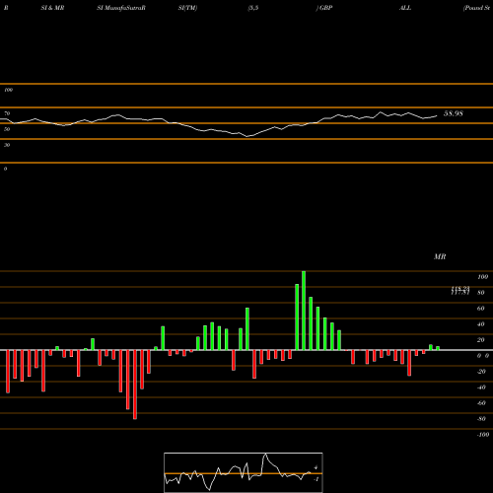The height and width of the screenshot is (493, 493).
Task: Click the RSI axis label 70
Action: [7, 113]
